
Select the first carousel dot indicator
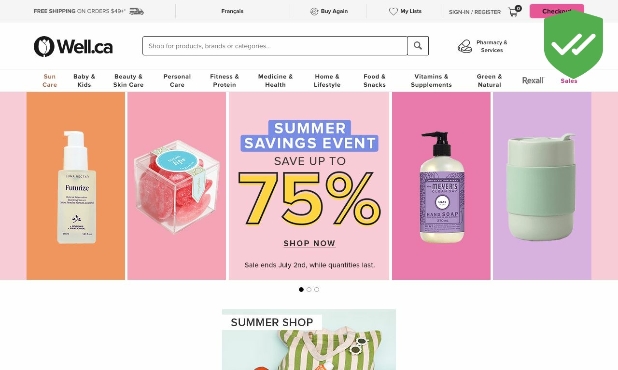[x=301, y=290]
